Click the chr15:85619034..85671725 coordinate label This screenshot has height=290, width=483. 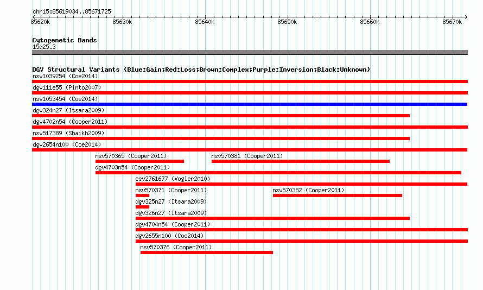tap(72, 11)
